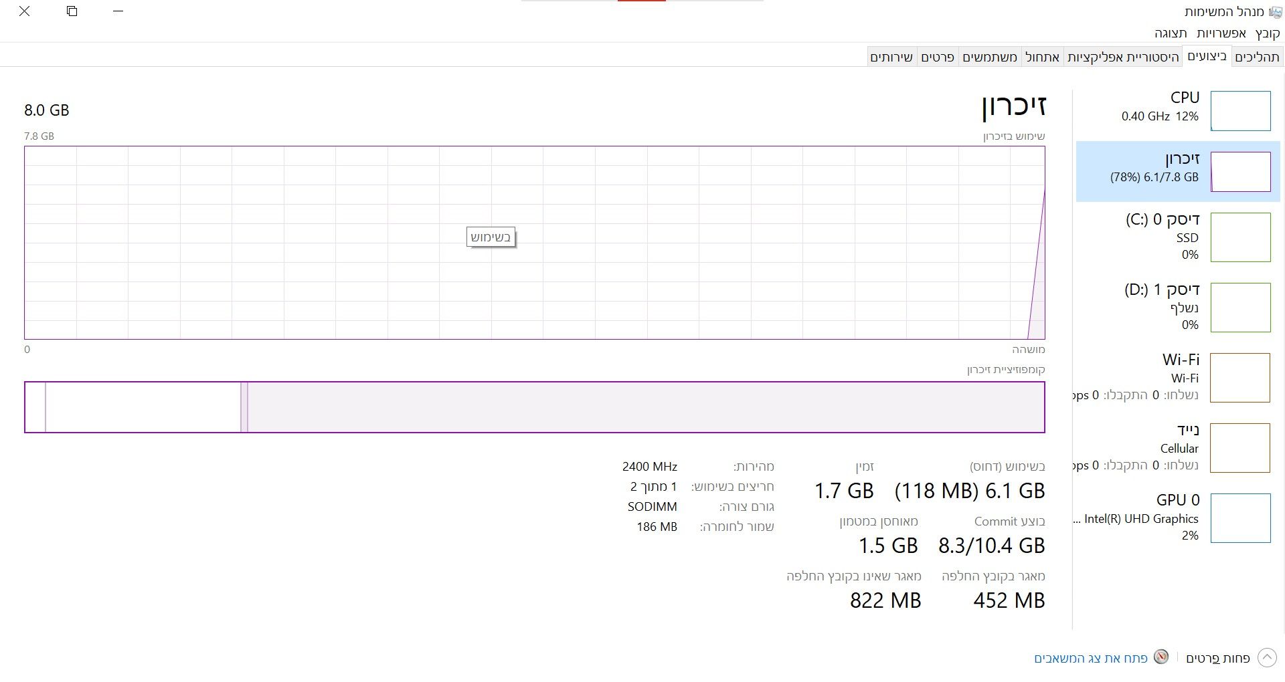The height and width of the screenshot is (682, 1285).
Task: Click the 186 MB hardware reserved value
Action: point(657,527)
